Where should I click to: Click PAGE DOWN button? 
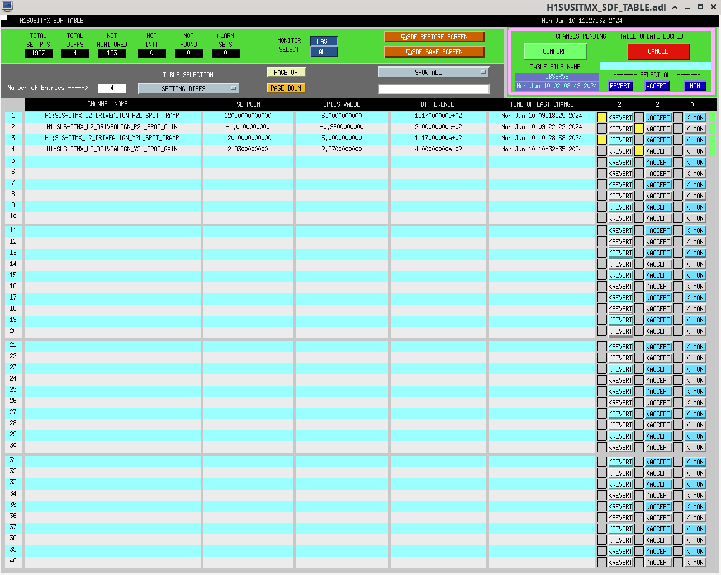pos(286,88)
